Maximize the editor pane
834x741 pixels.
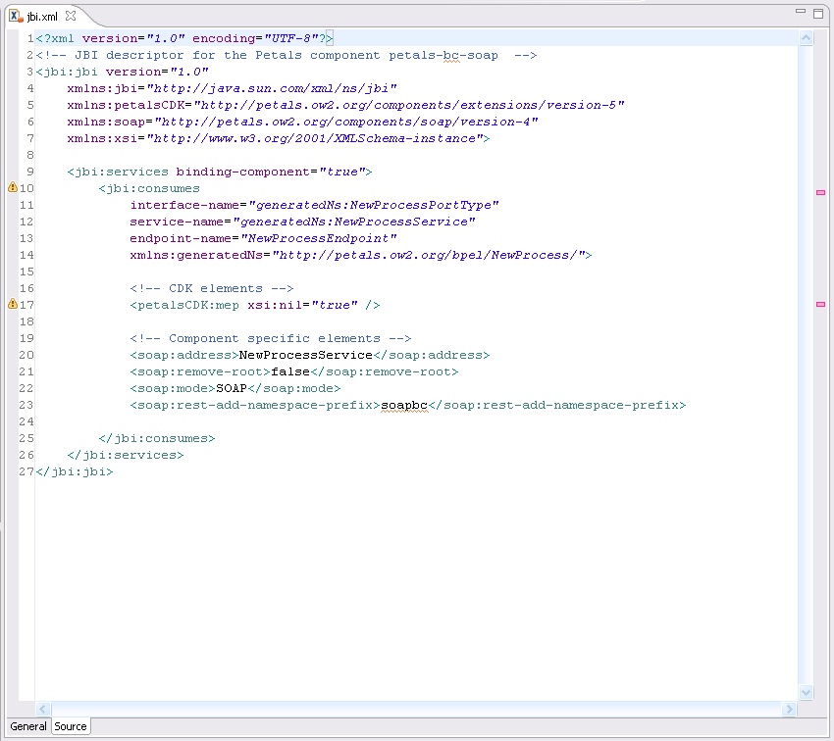point(819,13)
